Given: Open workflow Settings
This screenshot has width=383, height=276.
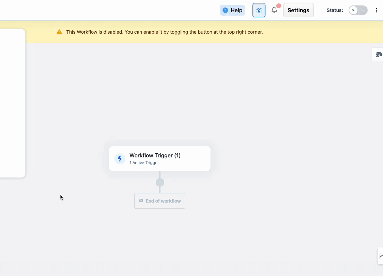Looking at the screenshot, I should point(298,10).
